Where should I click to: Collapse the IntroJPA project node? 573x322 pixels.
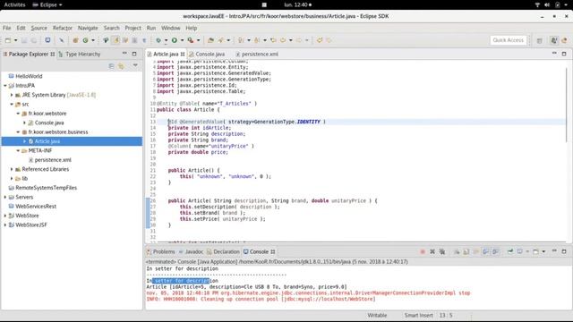(x=5, y=86)
